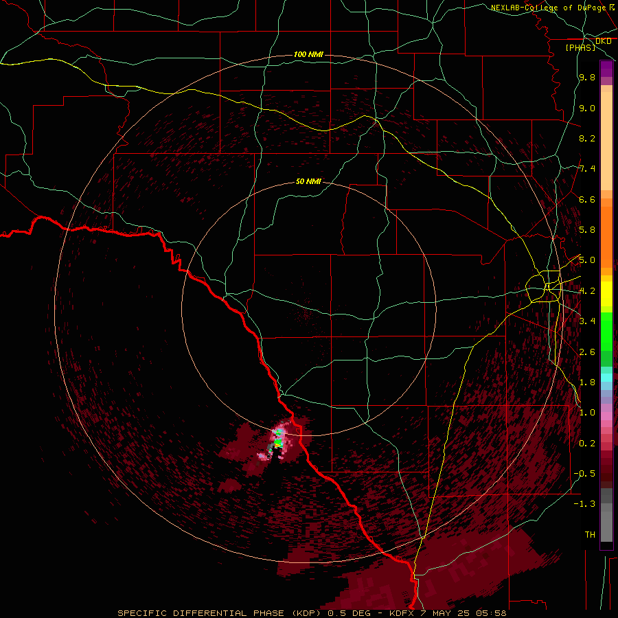Image resolution: width=618 pixels, height=618 pixels.
Task: Click the "TH" threshold label on the scale
Action: (x=590, y=535)
